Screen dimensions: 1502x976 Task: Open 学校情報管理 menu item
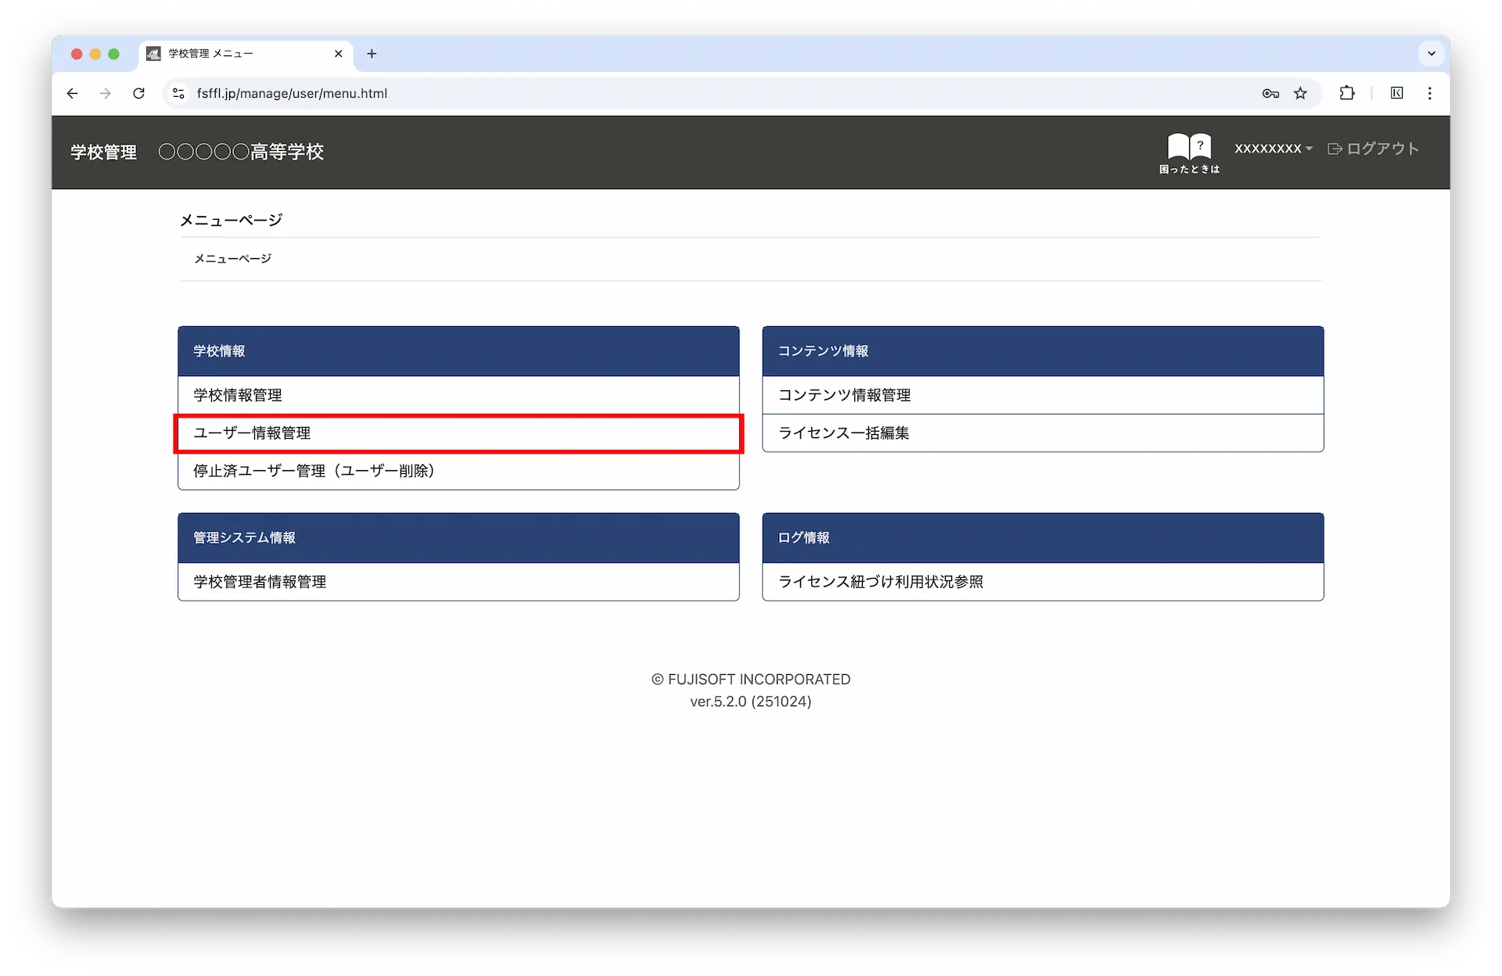(x=238, y=395)
